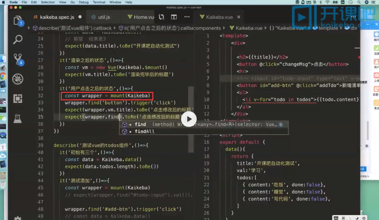
Task: Click the Open Changes compare icon in editor toolbar
Action: coord(161,17)
